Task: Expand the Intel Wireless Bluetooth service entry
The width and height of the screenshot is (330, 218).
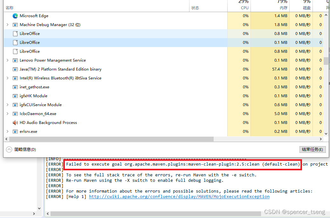Action: point(7,78)
